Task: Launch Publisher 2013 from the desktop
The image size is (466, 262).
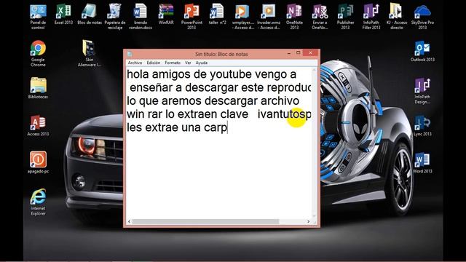Action: tap(345, 17)
